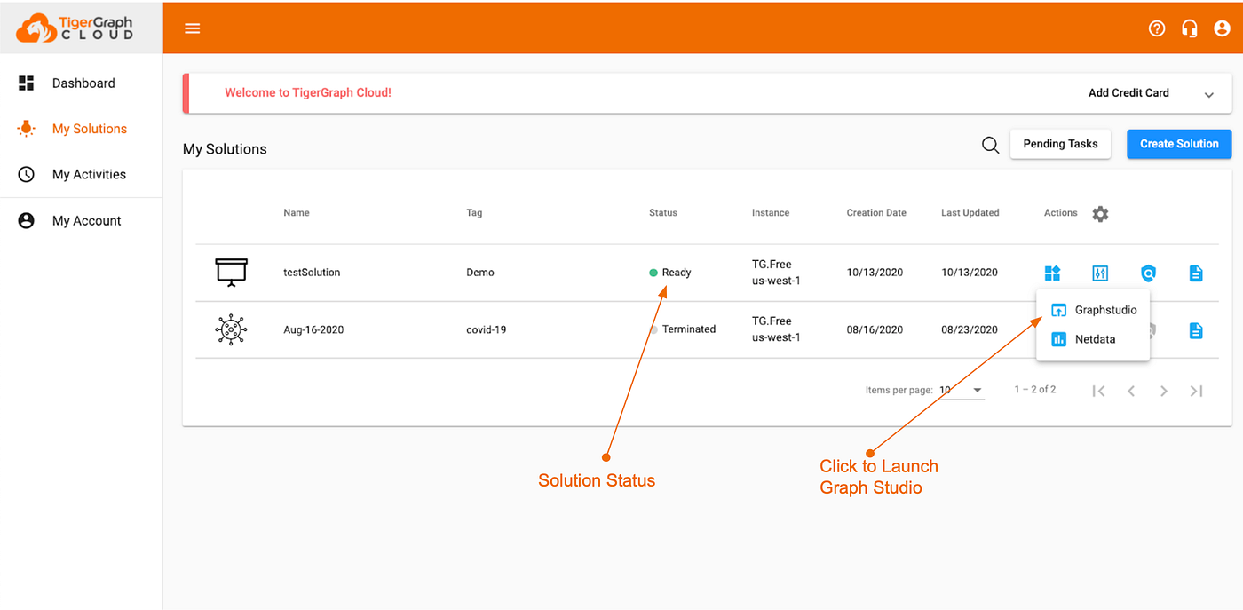Jump to last page of results

1197,391
